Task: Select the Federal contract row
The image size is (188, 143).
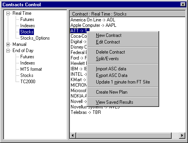Action: [x=78, y=52]
